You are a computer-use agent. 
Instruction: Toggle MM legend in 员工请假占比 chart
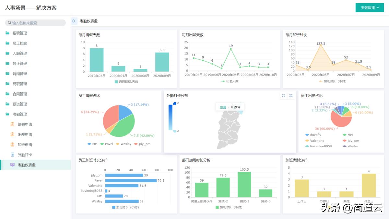pyautogui.click(x=92, y=144)
